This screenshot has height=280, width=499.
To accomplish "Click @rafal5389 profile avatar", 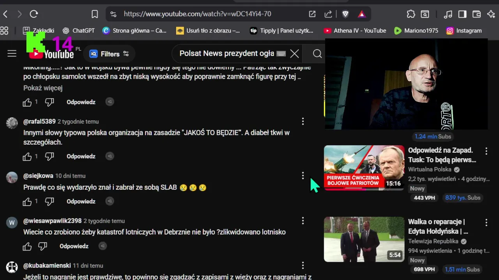I will pos(12,123).
